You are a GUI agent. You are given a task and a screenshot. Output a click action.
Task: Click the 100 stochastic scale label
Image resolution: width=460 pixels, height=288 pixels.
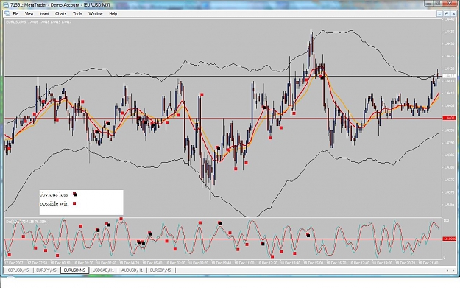[x=446, y=220]
